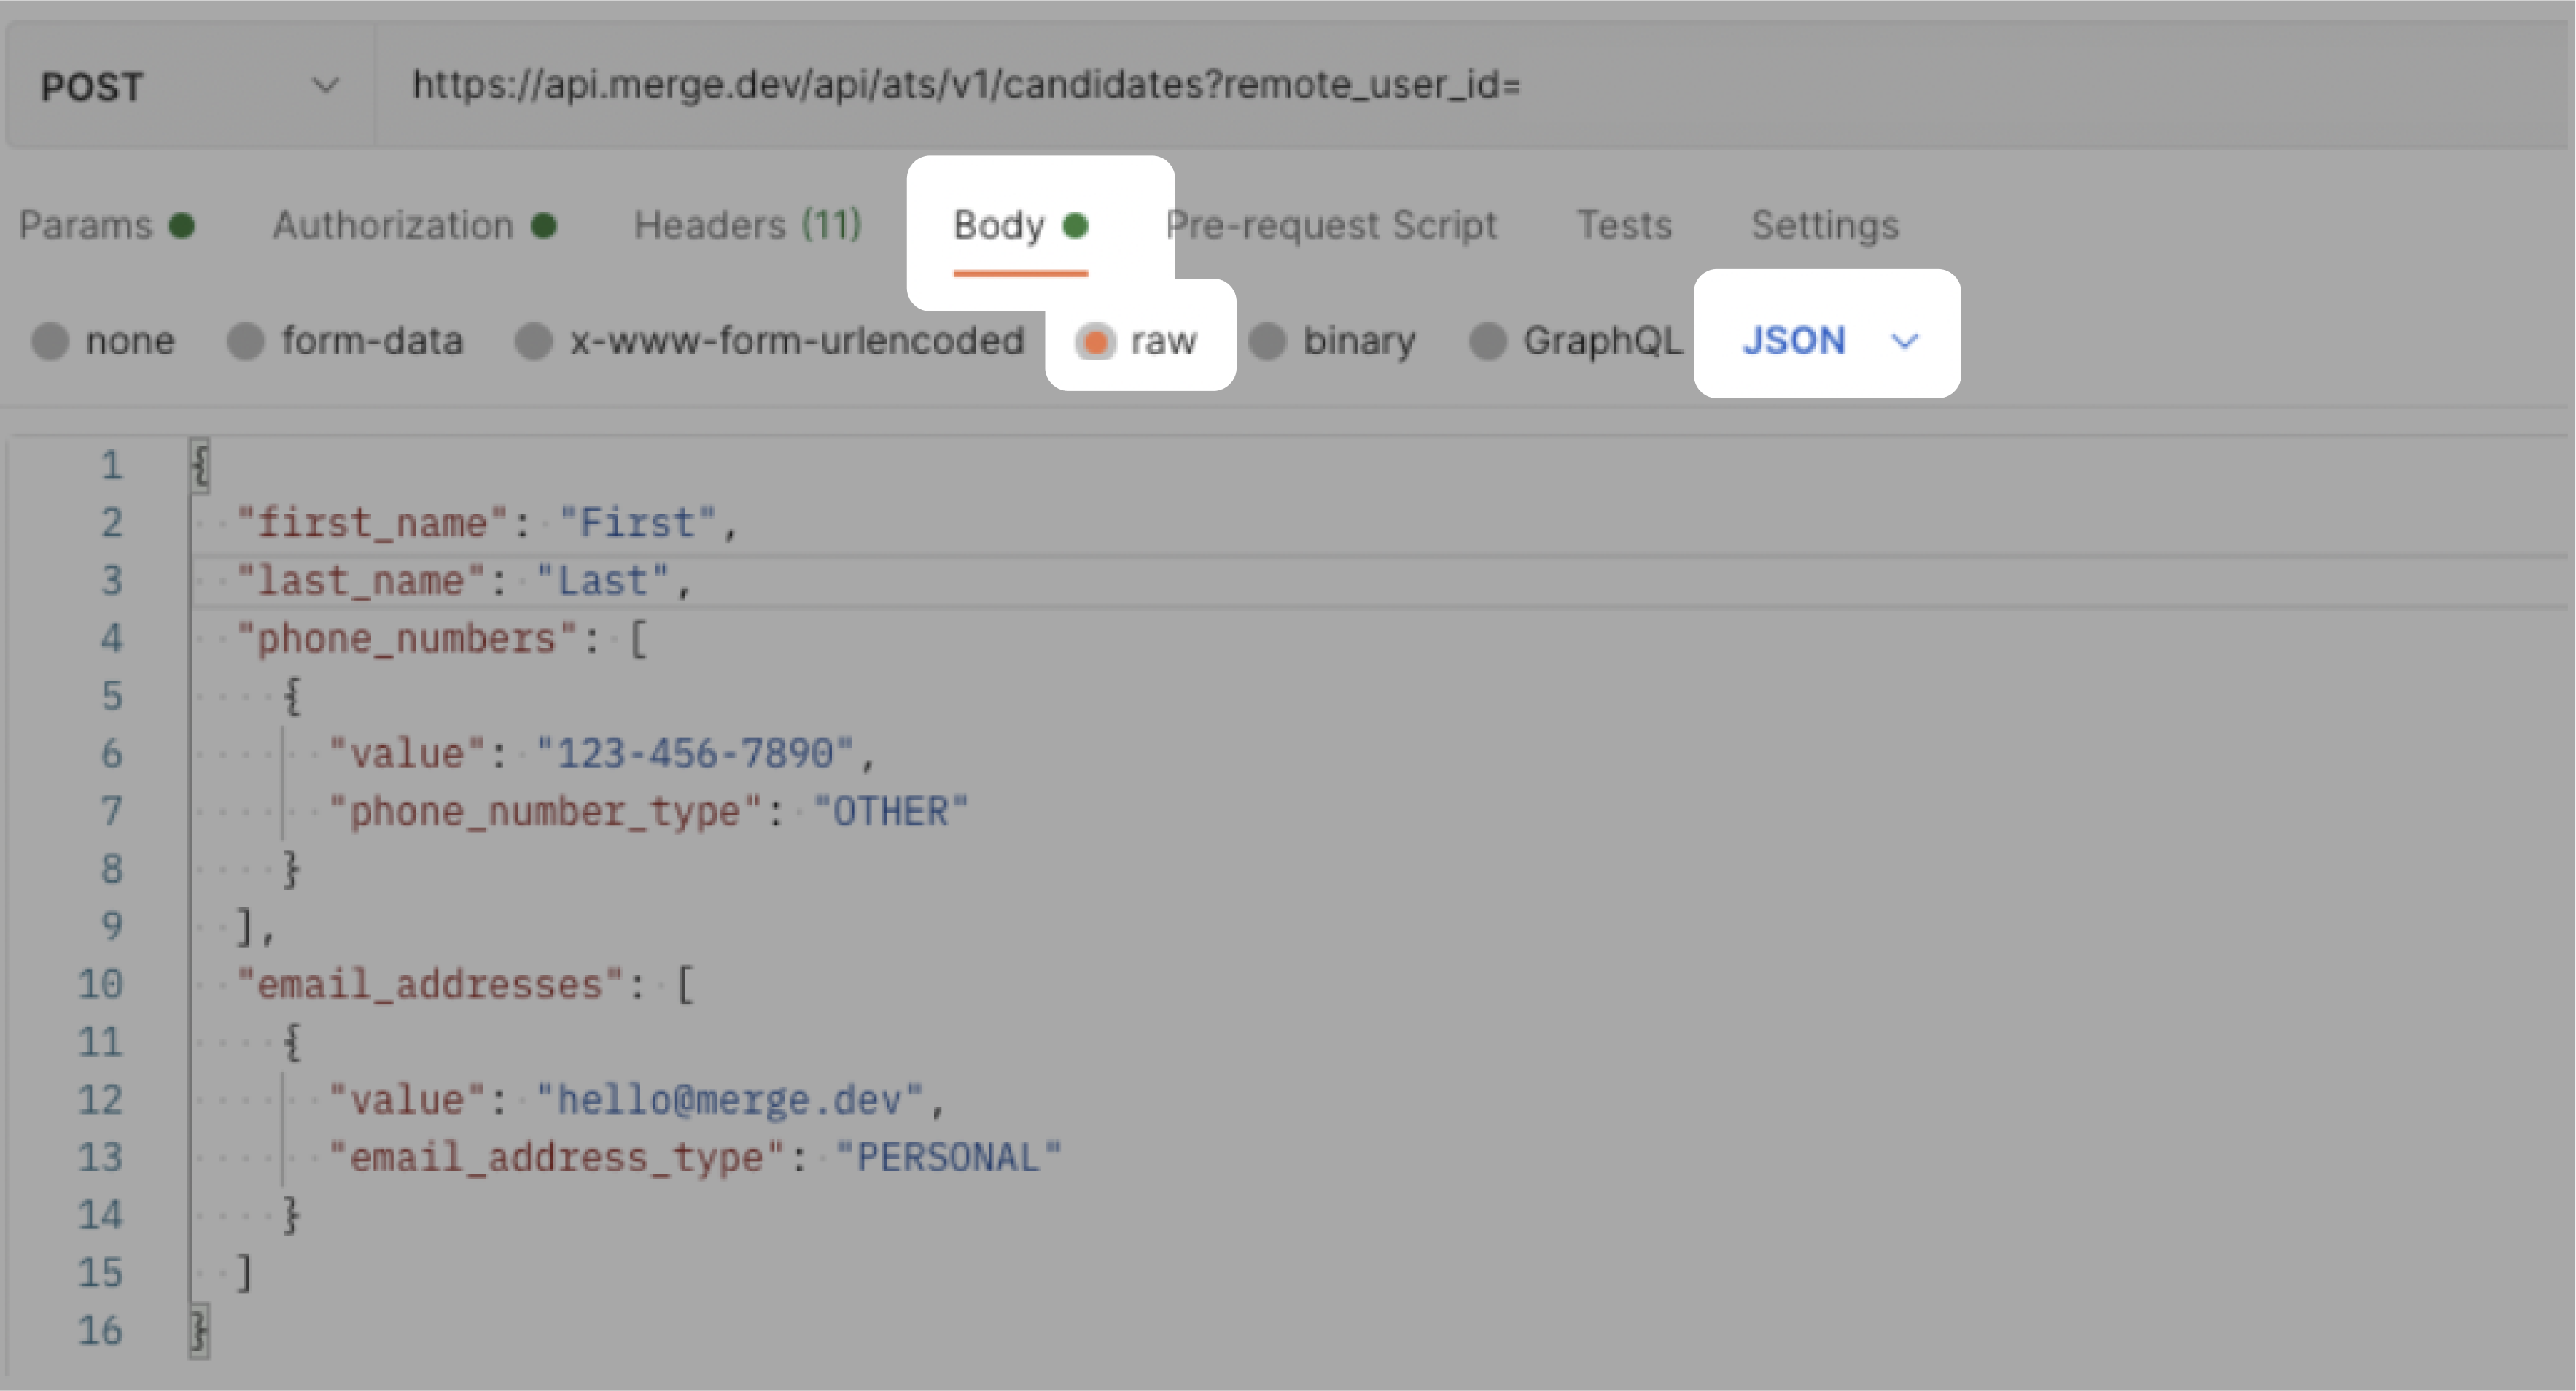Place cursor on line number 16
Screen dimensions: 2576x1391
pyautogui.click(x=101, y=1330)
